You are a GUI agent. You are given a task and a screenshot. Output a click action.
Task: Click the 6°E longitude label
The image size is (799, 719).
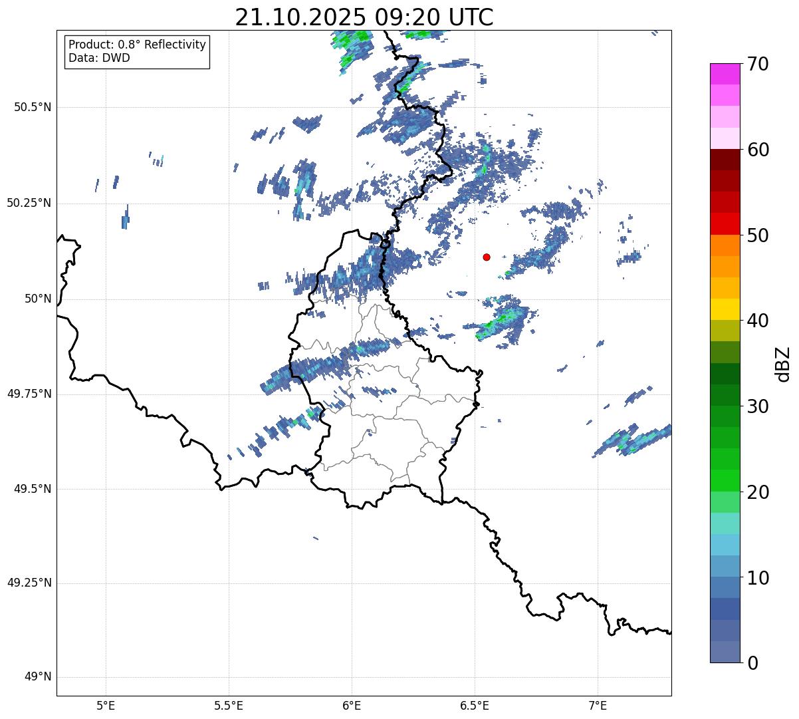point(352,706)
